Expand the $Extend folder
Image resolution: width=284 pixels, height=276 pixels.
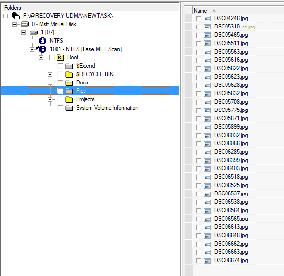click(x=50, y=66)
